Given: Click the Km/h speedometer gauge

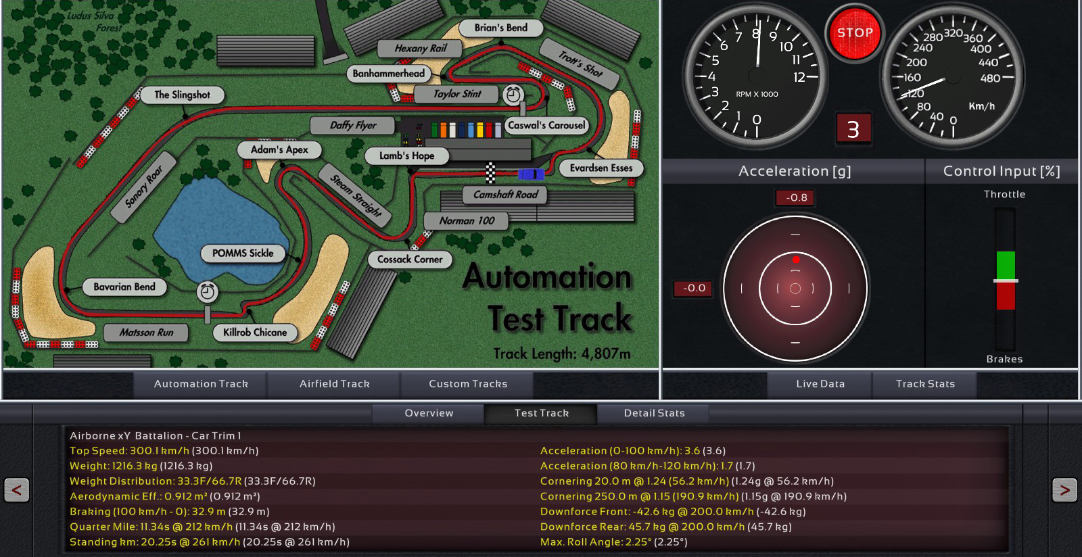Looking at the screenshot, I should point(952,74).
